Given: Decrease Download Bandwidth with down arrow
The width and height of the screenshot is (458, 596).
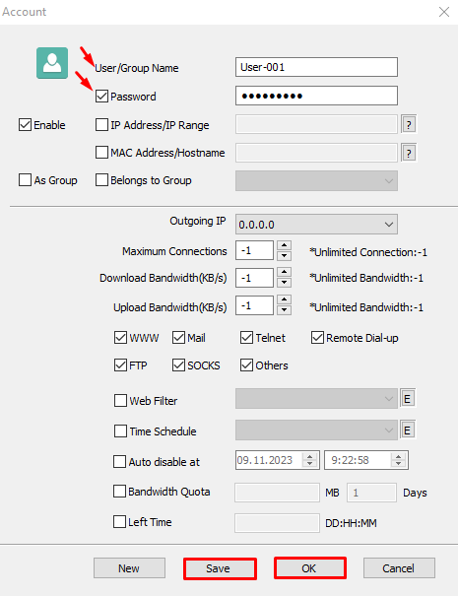Looking at the screenshot, I should coord(284,283).
